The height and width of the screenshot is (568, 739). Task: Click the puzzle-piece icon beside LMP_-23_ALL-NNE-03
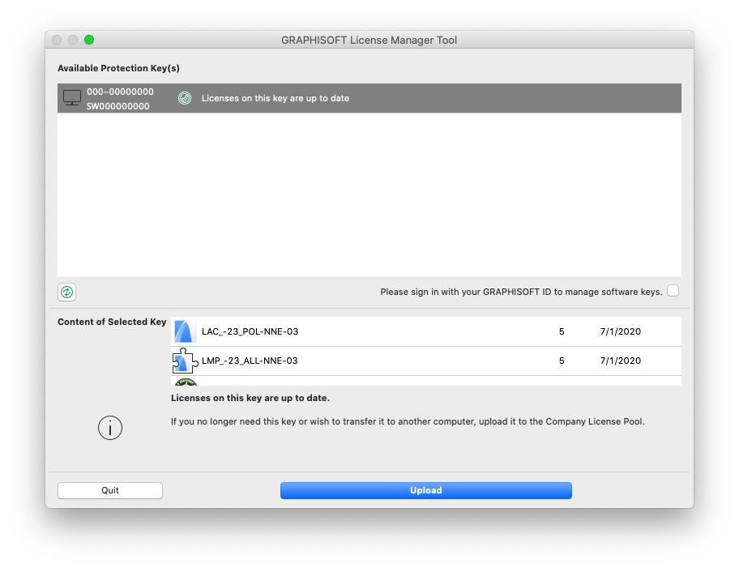point(185,361)
